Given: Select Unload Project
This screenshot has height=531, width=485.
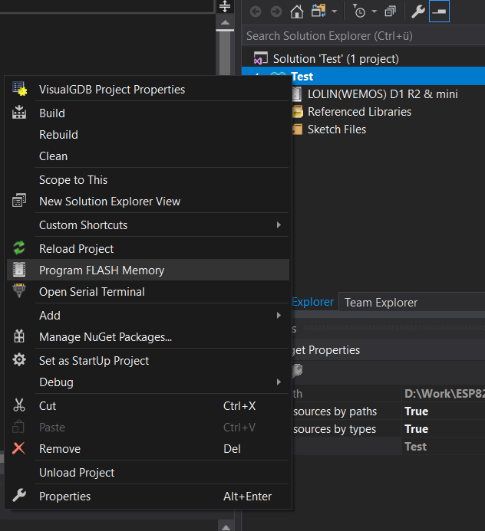Looking at the screenshot, I should 147,473.
